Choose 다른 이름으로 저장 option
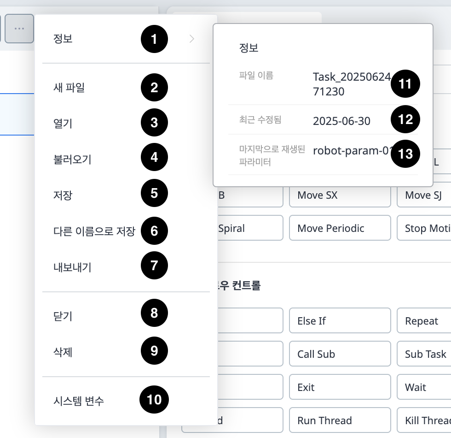 [x=84, y=231]
